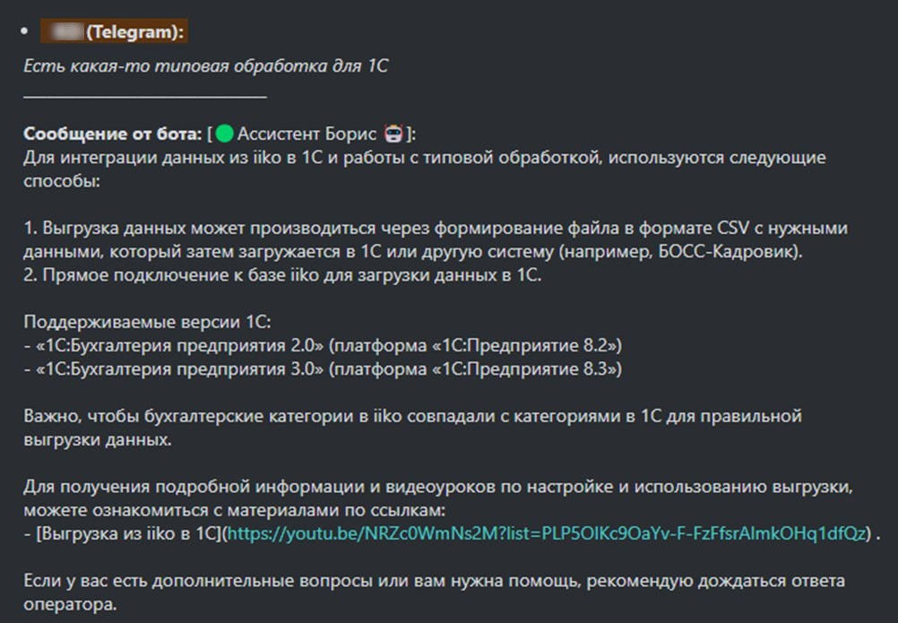This screenshot has height=623, width=898.
Task: Click the Прямое подключение к базе iiko item
Action: click(x=283, y=275)
